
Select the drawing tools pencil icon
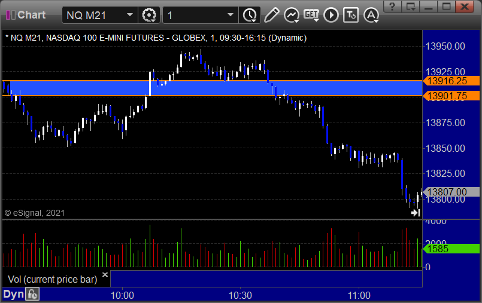point(271,15)
